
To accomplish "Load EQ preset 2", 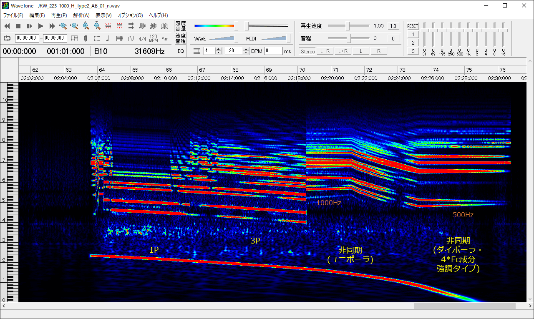I will (x=413, y=43).
